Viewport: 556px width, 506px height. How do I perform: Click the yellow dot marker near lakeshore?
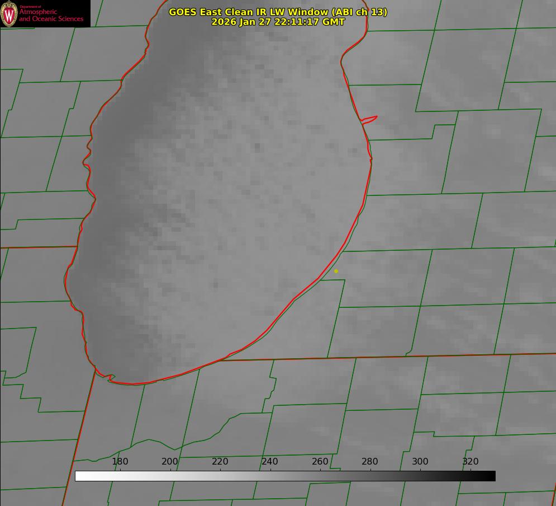pos(336,271)
